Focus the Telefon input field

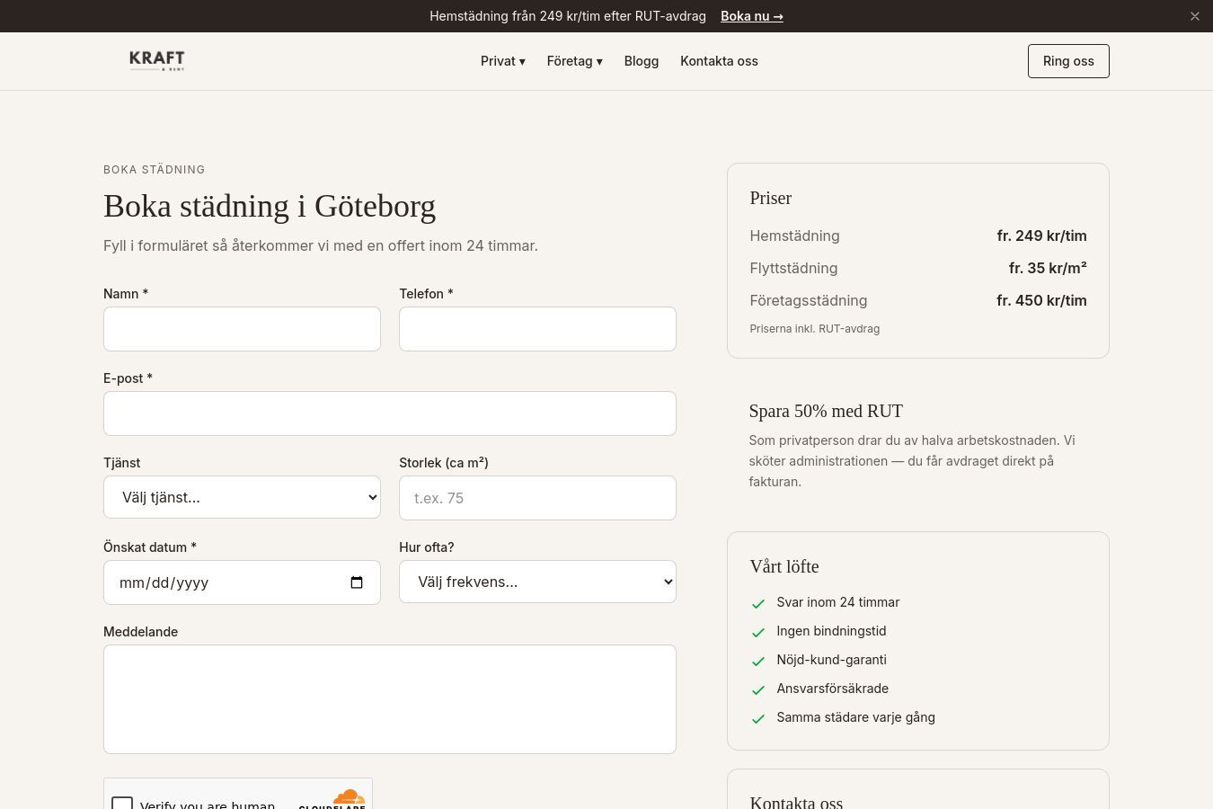[x=537, y=329]
